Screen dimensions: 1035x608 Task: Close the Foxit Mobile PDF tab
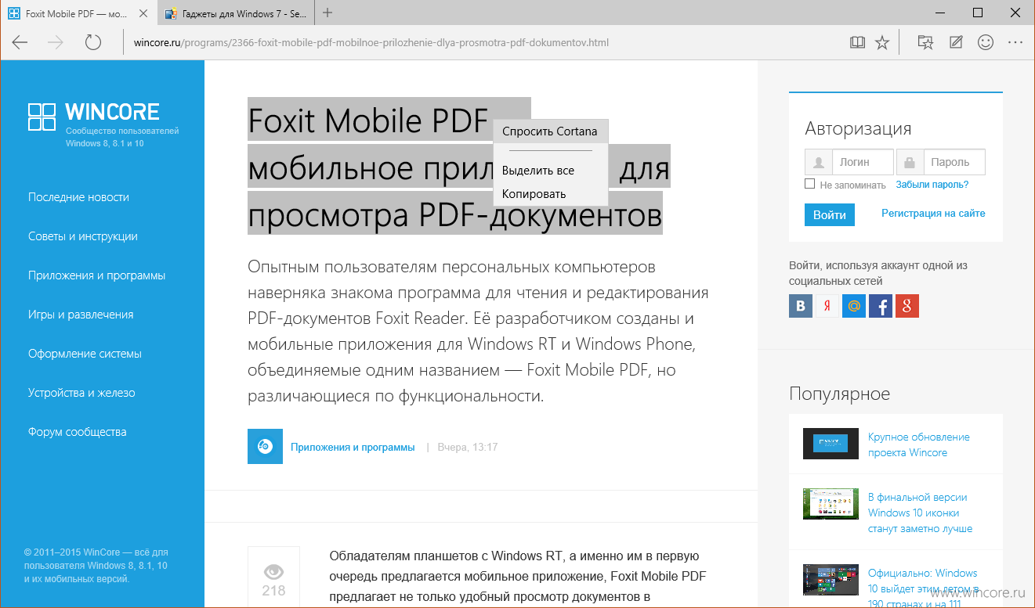[x=144, y=13]
